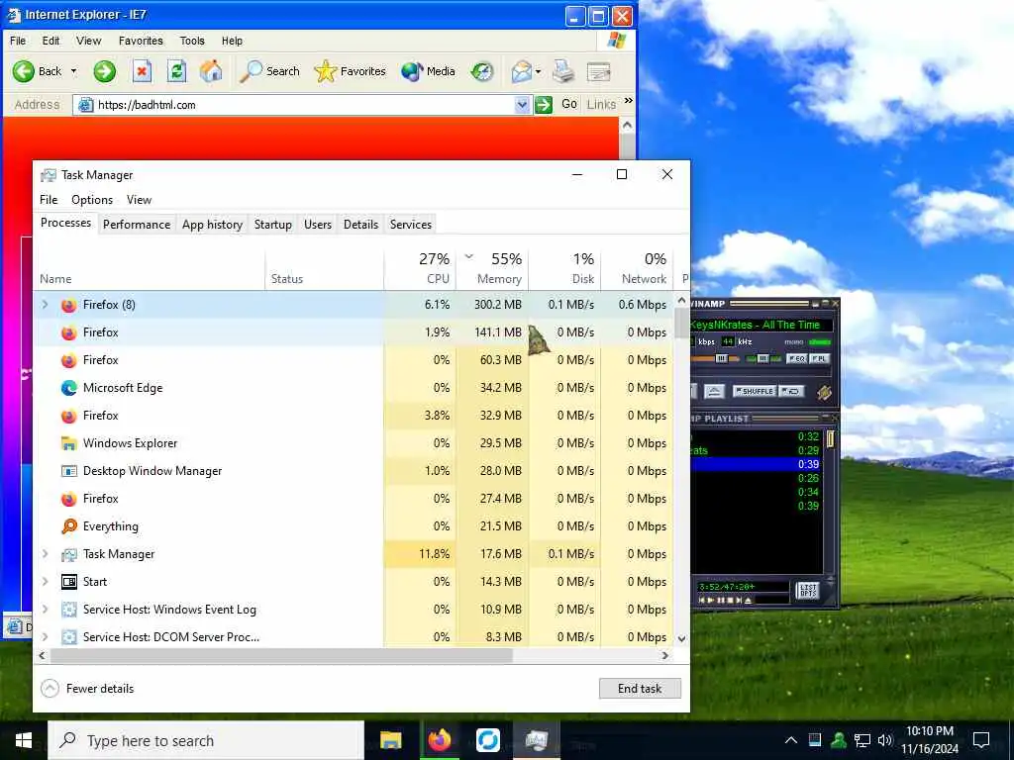Open the Search pane in Internet Explorer
The image size is (1014, 760).
[269, 71]
